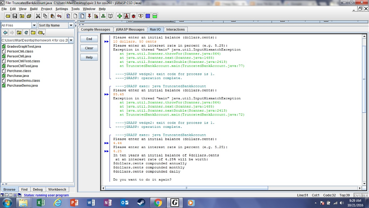Open Steam from the taskbar
This screenshot has width=369, height=208.
point(141,203)
